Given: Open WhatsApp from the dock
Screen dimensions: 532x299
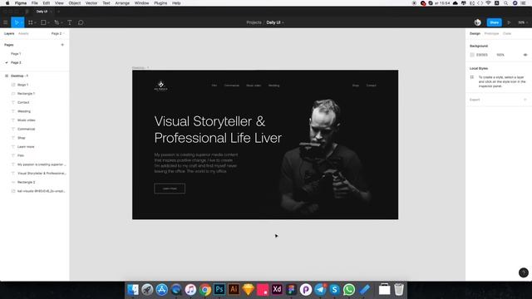Looking at the screenshot, I should pos(349,290).
